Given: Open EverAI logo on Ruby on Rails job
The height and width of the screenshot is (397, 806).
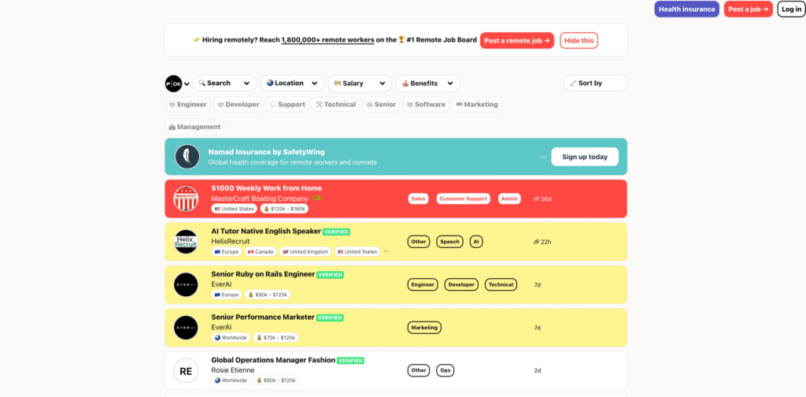Looking at the screenshot, I should click(x=186, y=285).
